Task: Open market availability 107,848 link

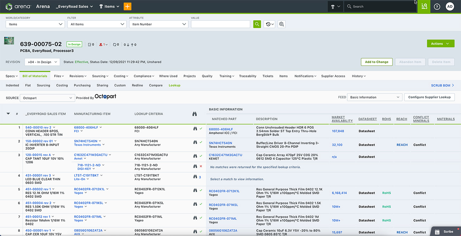Action: [338, 131]
